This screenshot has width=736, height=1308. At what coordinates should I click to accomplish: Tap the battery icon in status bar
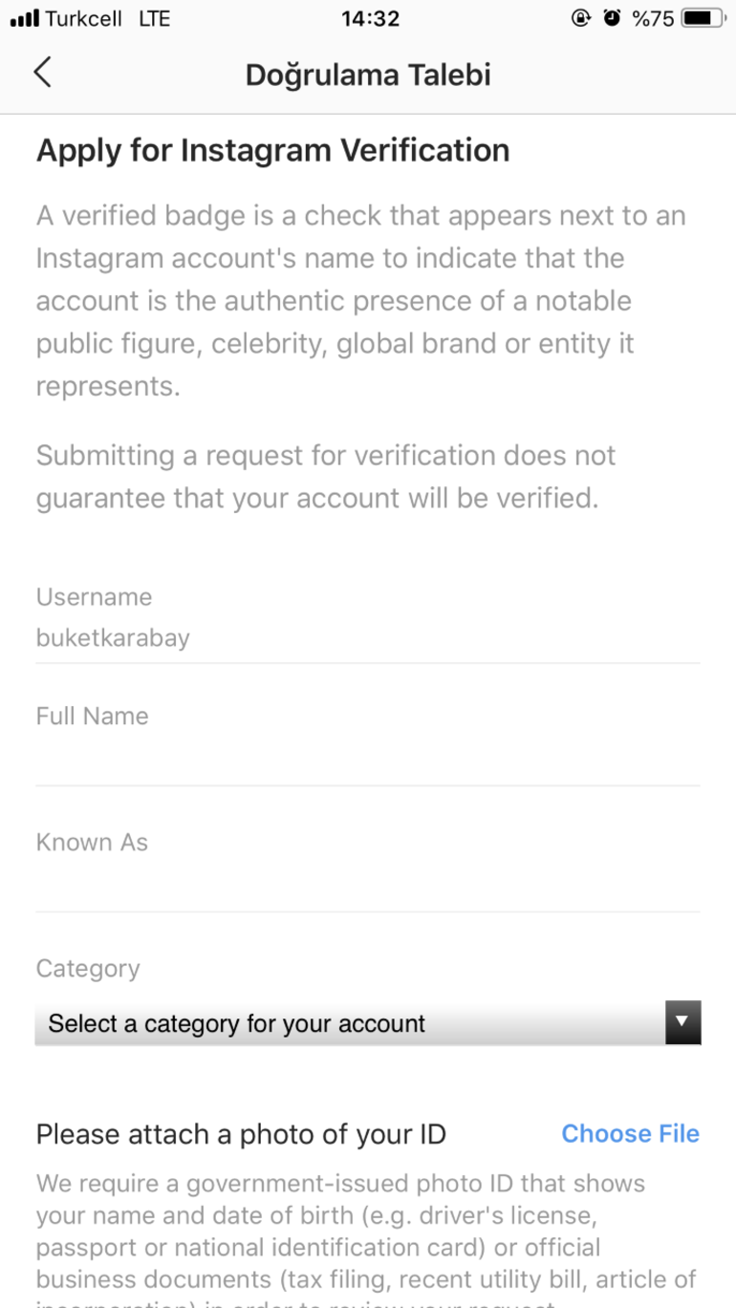[x=703, y=18]
